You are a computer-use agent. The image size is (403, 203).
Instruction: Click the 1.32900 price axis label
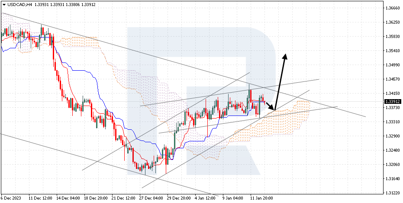click(392, 136)
